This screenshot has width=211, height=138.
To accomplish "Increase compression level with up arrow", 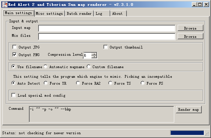I will pos(94,54).
